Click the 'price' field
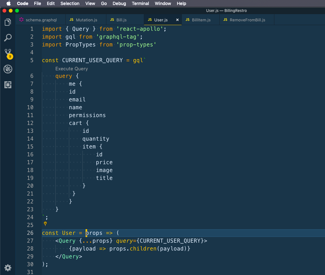This screenshot has width=325, height=275. (x=104, y=162)
